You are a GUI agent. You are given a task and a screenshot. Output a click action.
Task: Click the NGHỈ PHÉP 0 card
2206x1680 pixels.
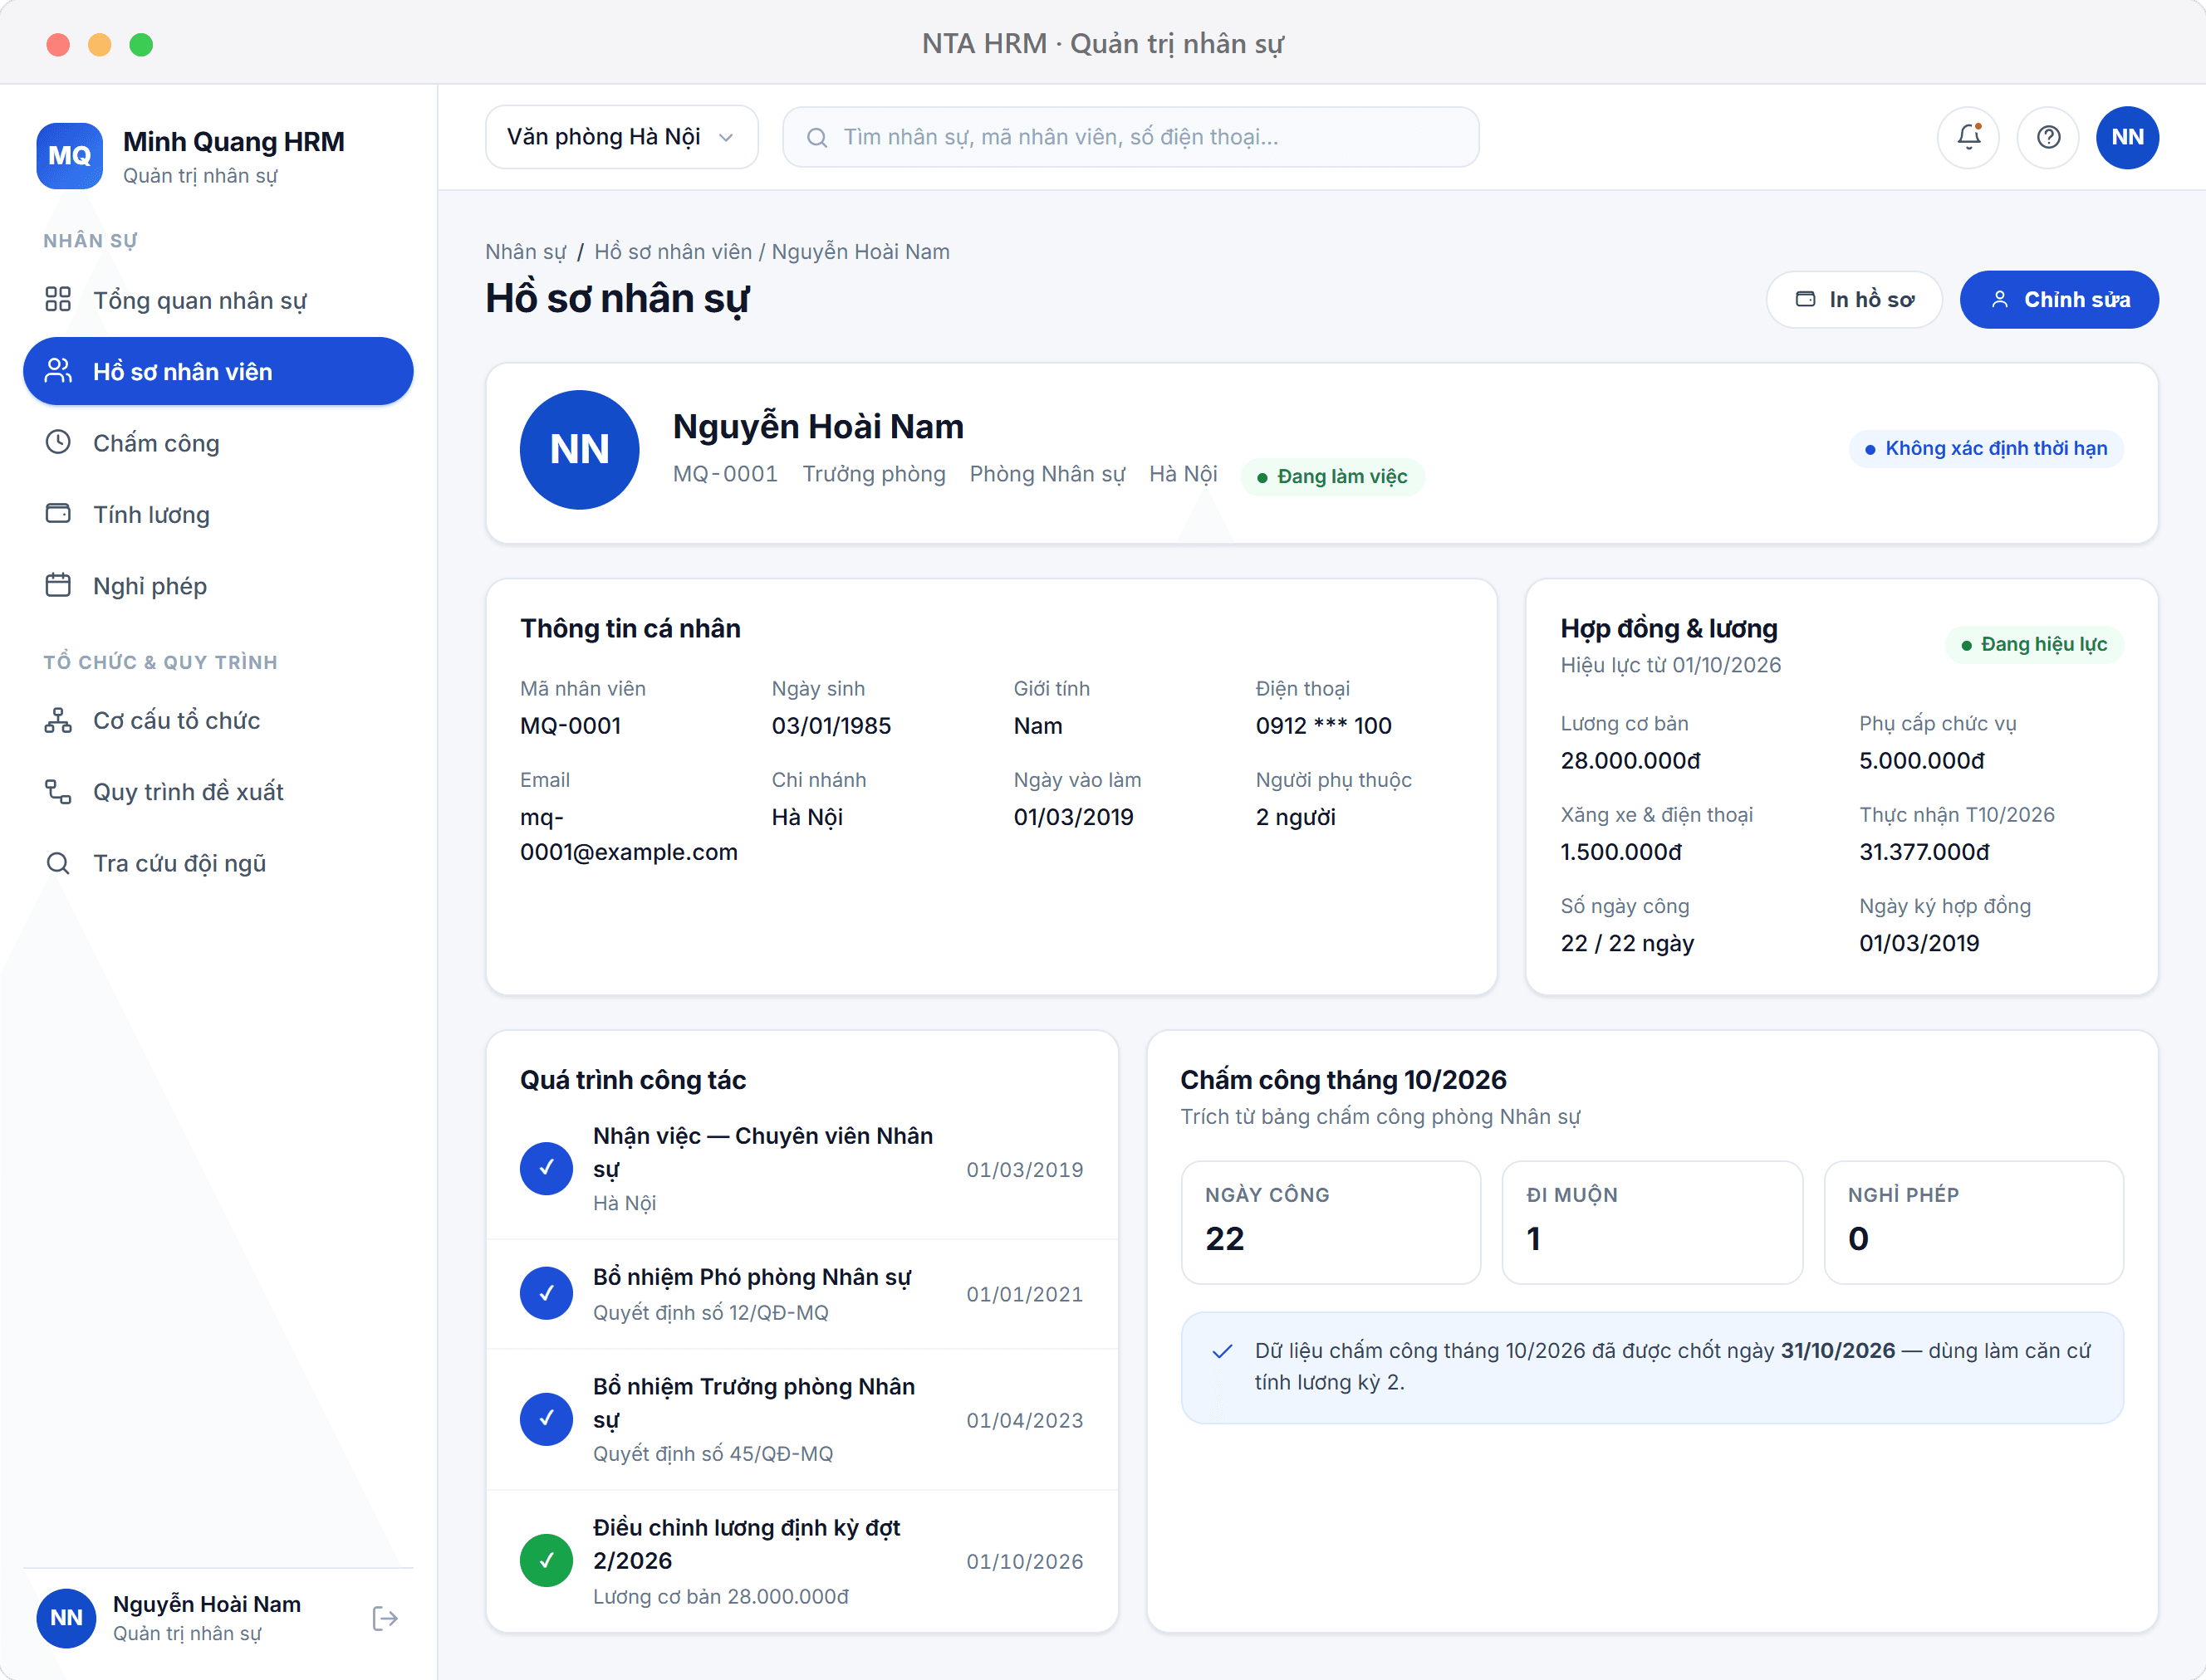(x=1973, y=1222)
